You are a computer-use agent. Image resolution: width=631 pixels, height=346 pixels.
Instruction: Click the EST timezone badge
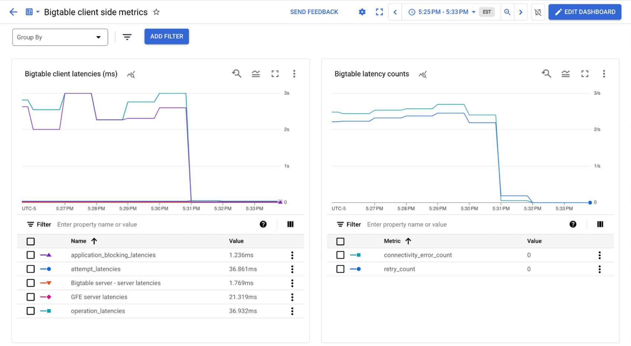[x=487, y=12]
